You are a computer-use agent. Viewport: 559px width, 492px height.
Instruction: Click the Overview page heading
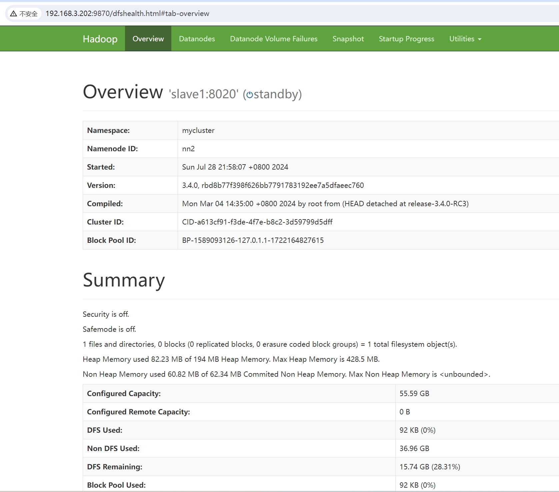pos(123,92)
